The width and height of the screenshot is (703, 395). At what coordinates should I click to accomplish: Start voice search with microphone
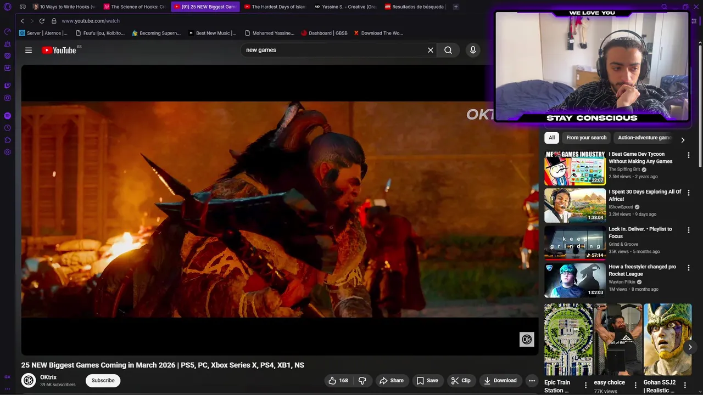tap(473, 50)
